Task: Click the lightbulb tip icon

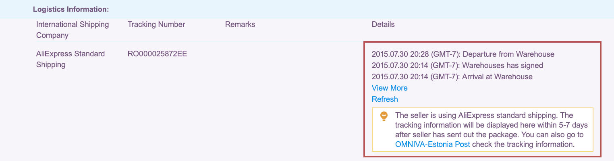Action: [x=384, y=116]
